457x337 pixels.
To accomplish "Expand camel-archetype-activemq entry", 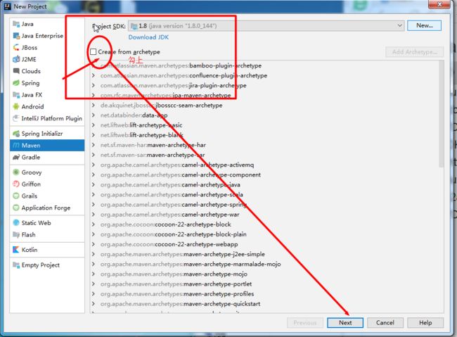I will 94,165.
